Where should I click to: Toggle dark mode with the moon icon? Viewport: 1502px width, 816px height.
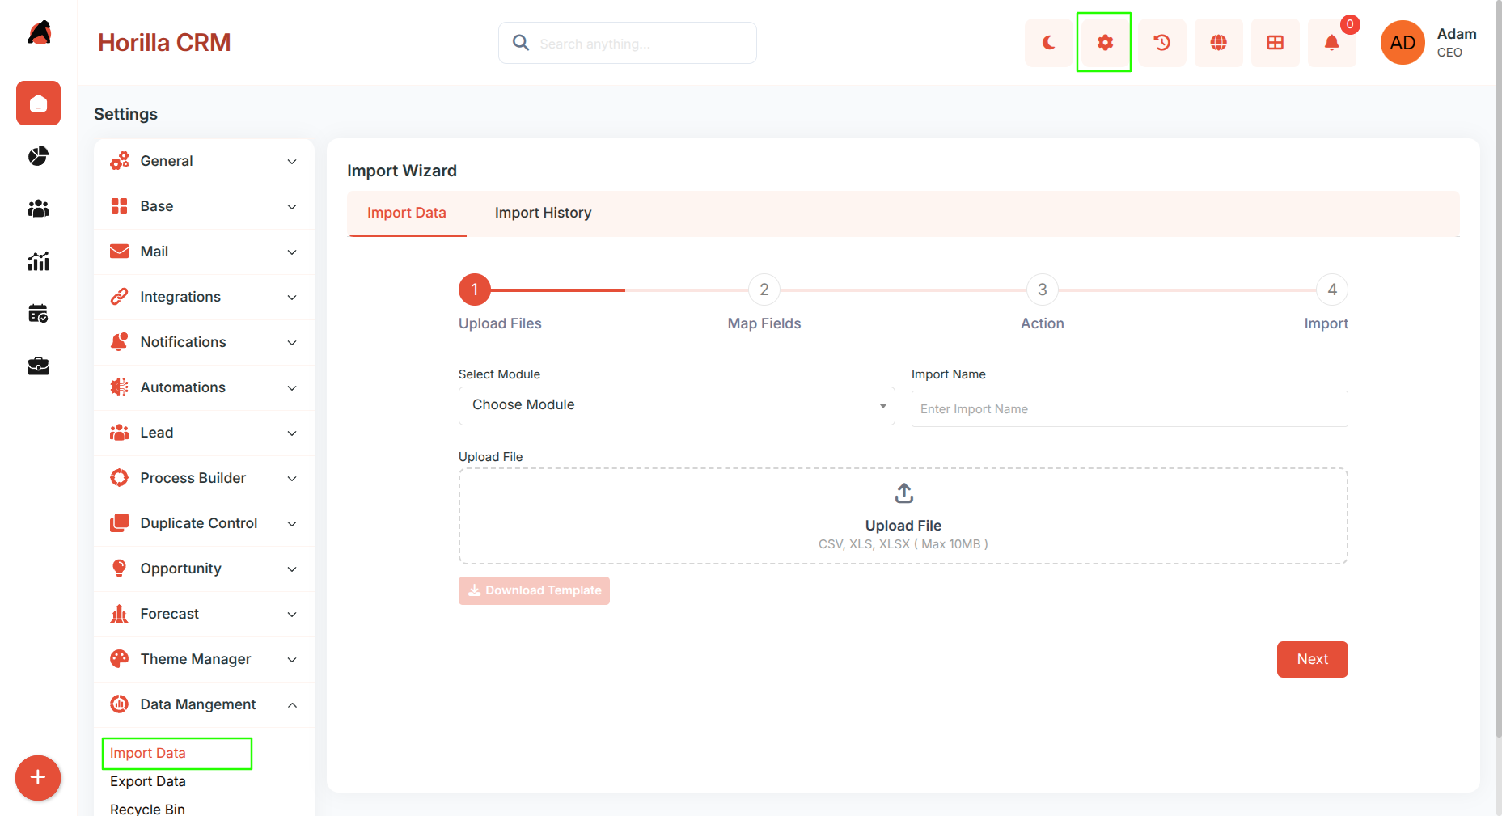click(1048, 43)
